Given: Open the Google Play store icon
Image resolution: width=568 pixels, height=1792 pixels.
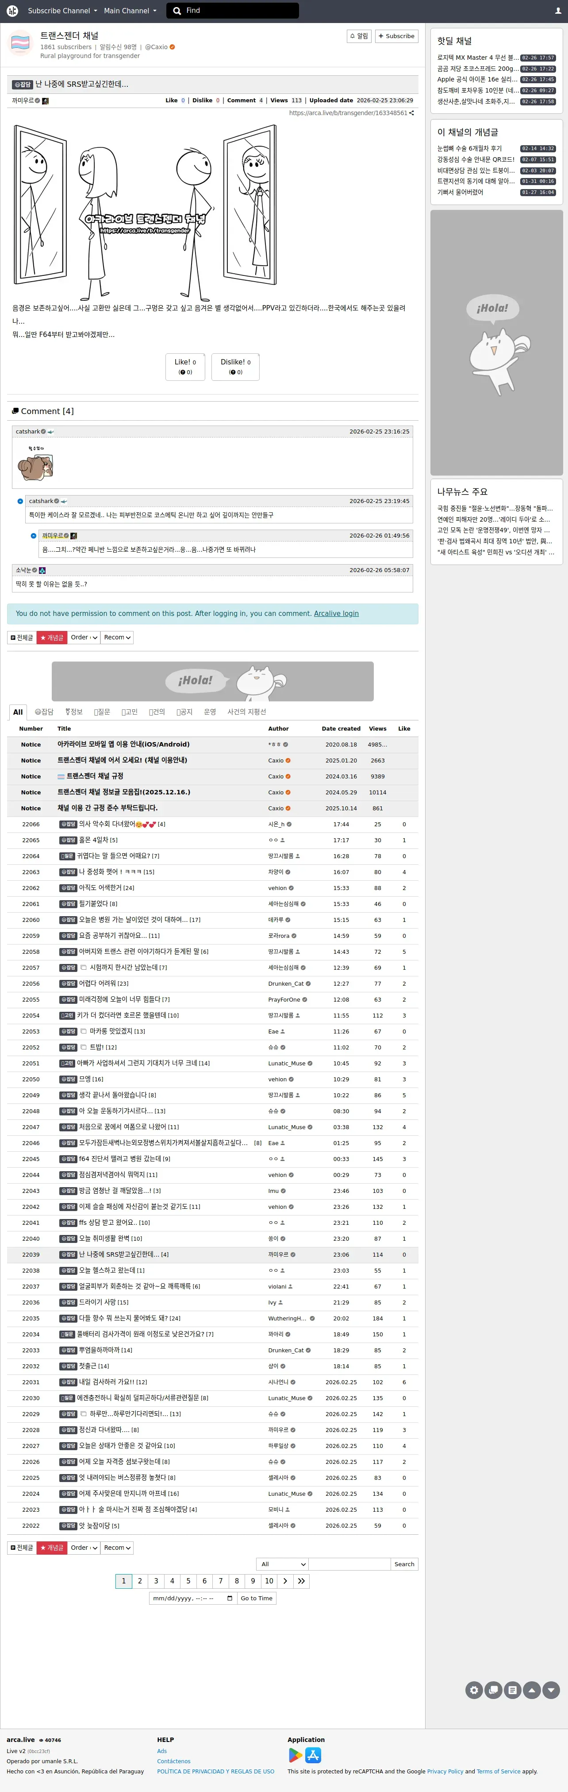Looking at the screenshot, I should 296,1755.
